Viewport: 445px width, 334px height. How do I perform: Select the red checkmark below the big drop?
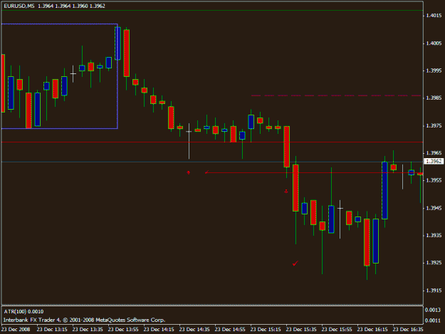[295, 263]
